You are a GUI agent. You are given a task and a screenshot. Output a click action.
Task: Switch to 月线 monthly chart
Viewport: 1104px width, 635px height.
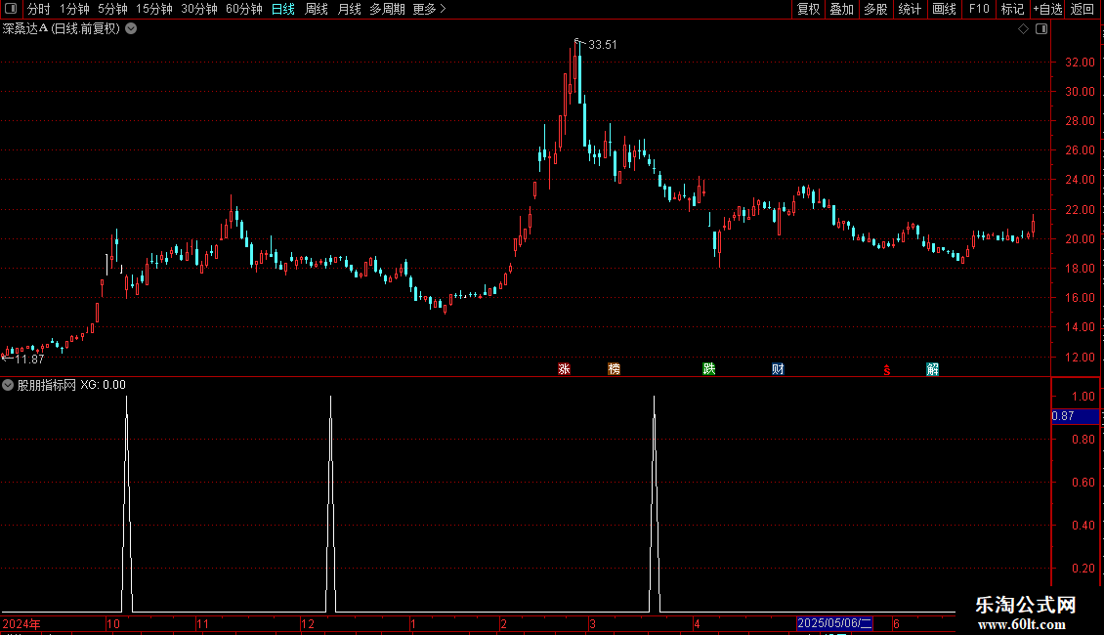coord(349,9)
